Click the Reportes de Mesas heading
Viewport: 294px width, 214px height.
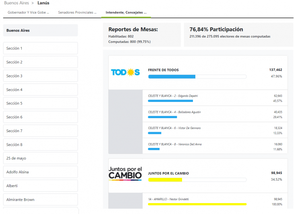pos(133,29)
